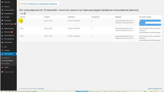Click the Свернуть меню collapse arrow icon

tap(2, 72)
